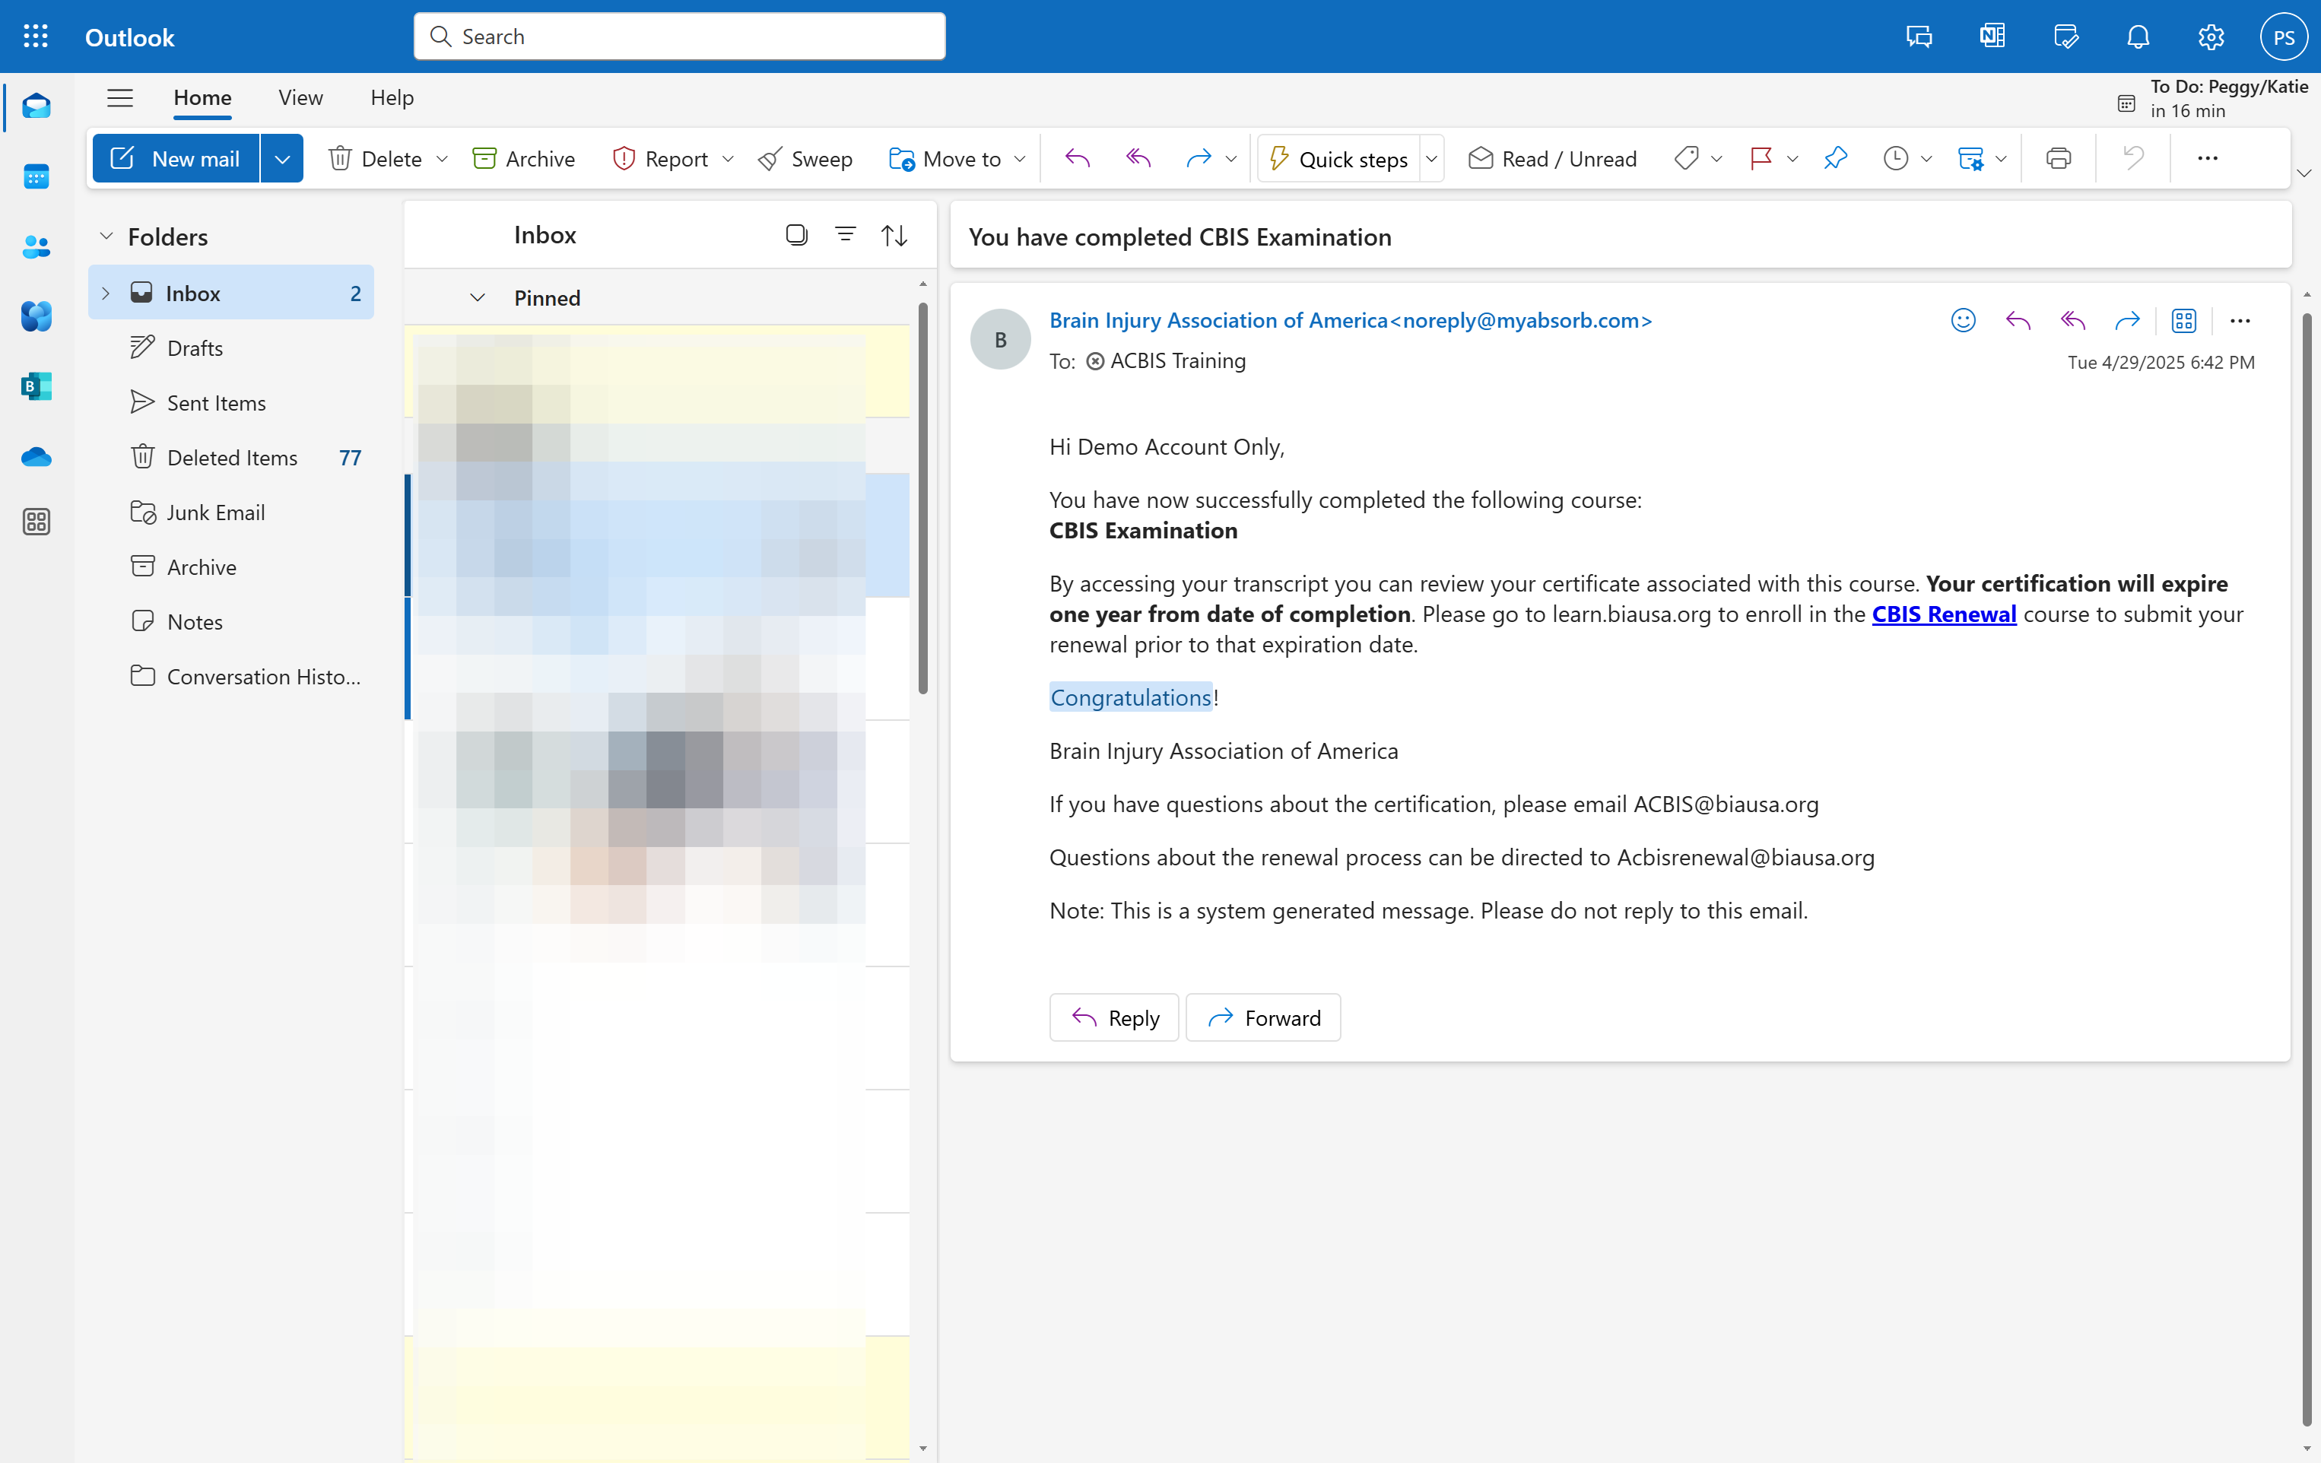Screen dimensions: 2321x1463
Task: Open the Delete options dropdown
Action: point(443,158)
